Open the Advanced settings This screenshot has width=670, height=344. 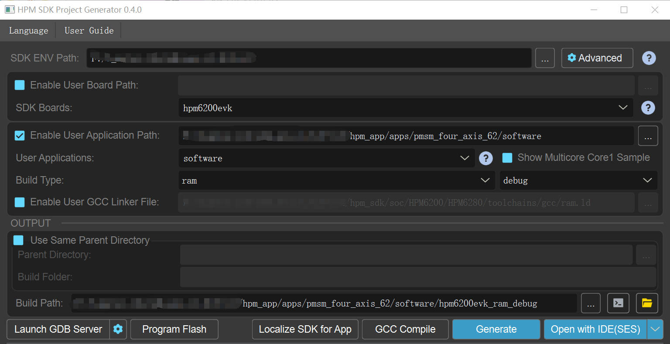pyautogui.click(x=597, y=58)
